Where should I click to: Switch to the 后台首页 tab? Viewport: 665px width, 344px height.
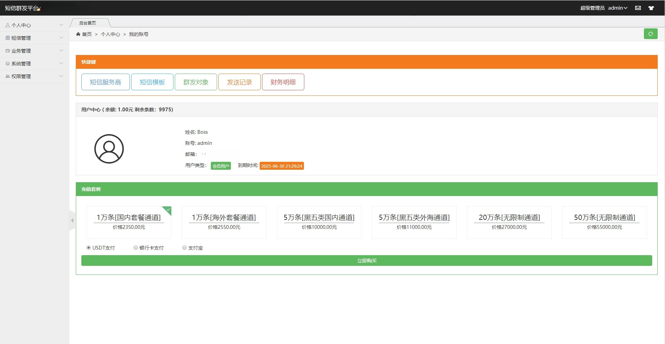(87, 23)
